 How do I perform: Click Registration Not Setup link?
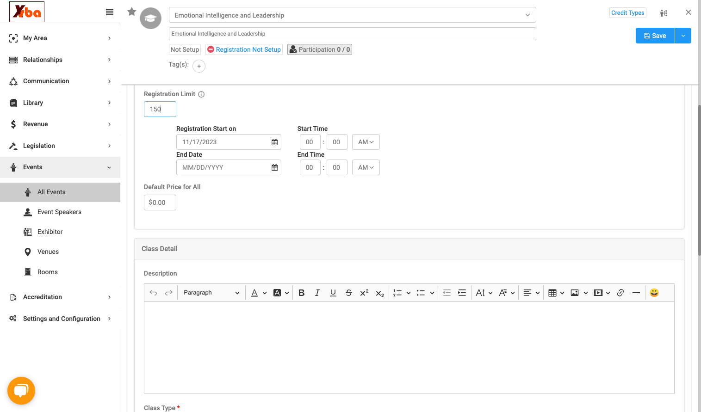pos(244,49)
